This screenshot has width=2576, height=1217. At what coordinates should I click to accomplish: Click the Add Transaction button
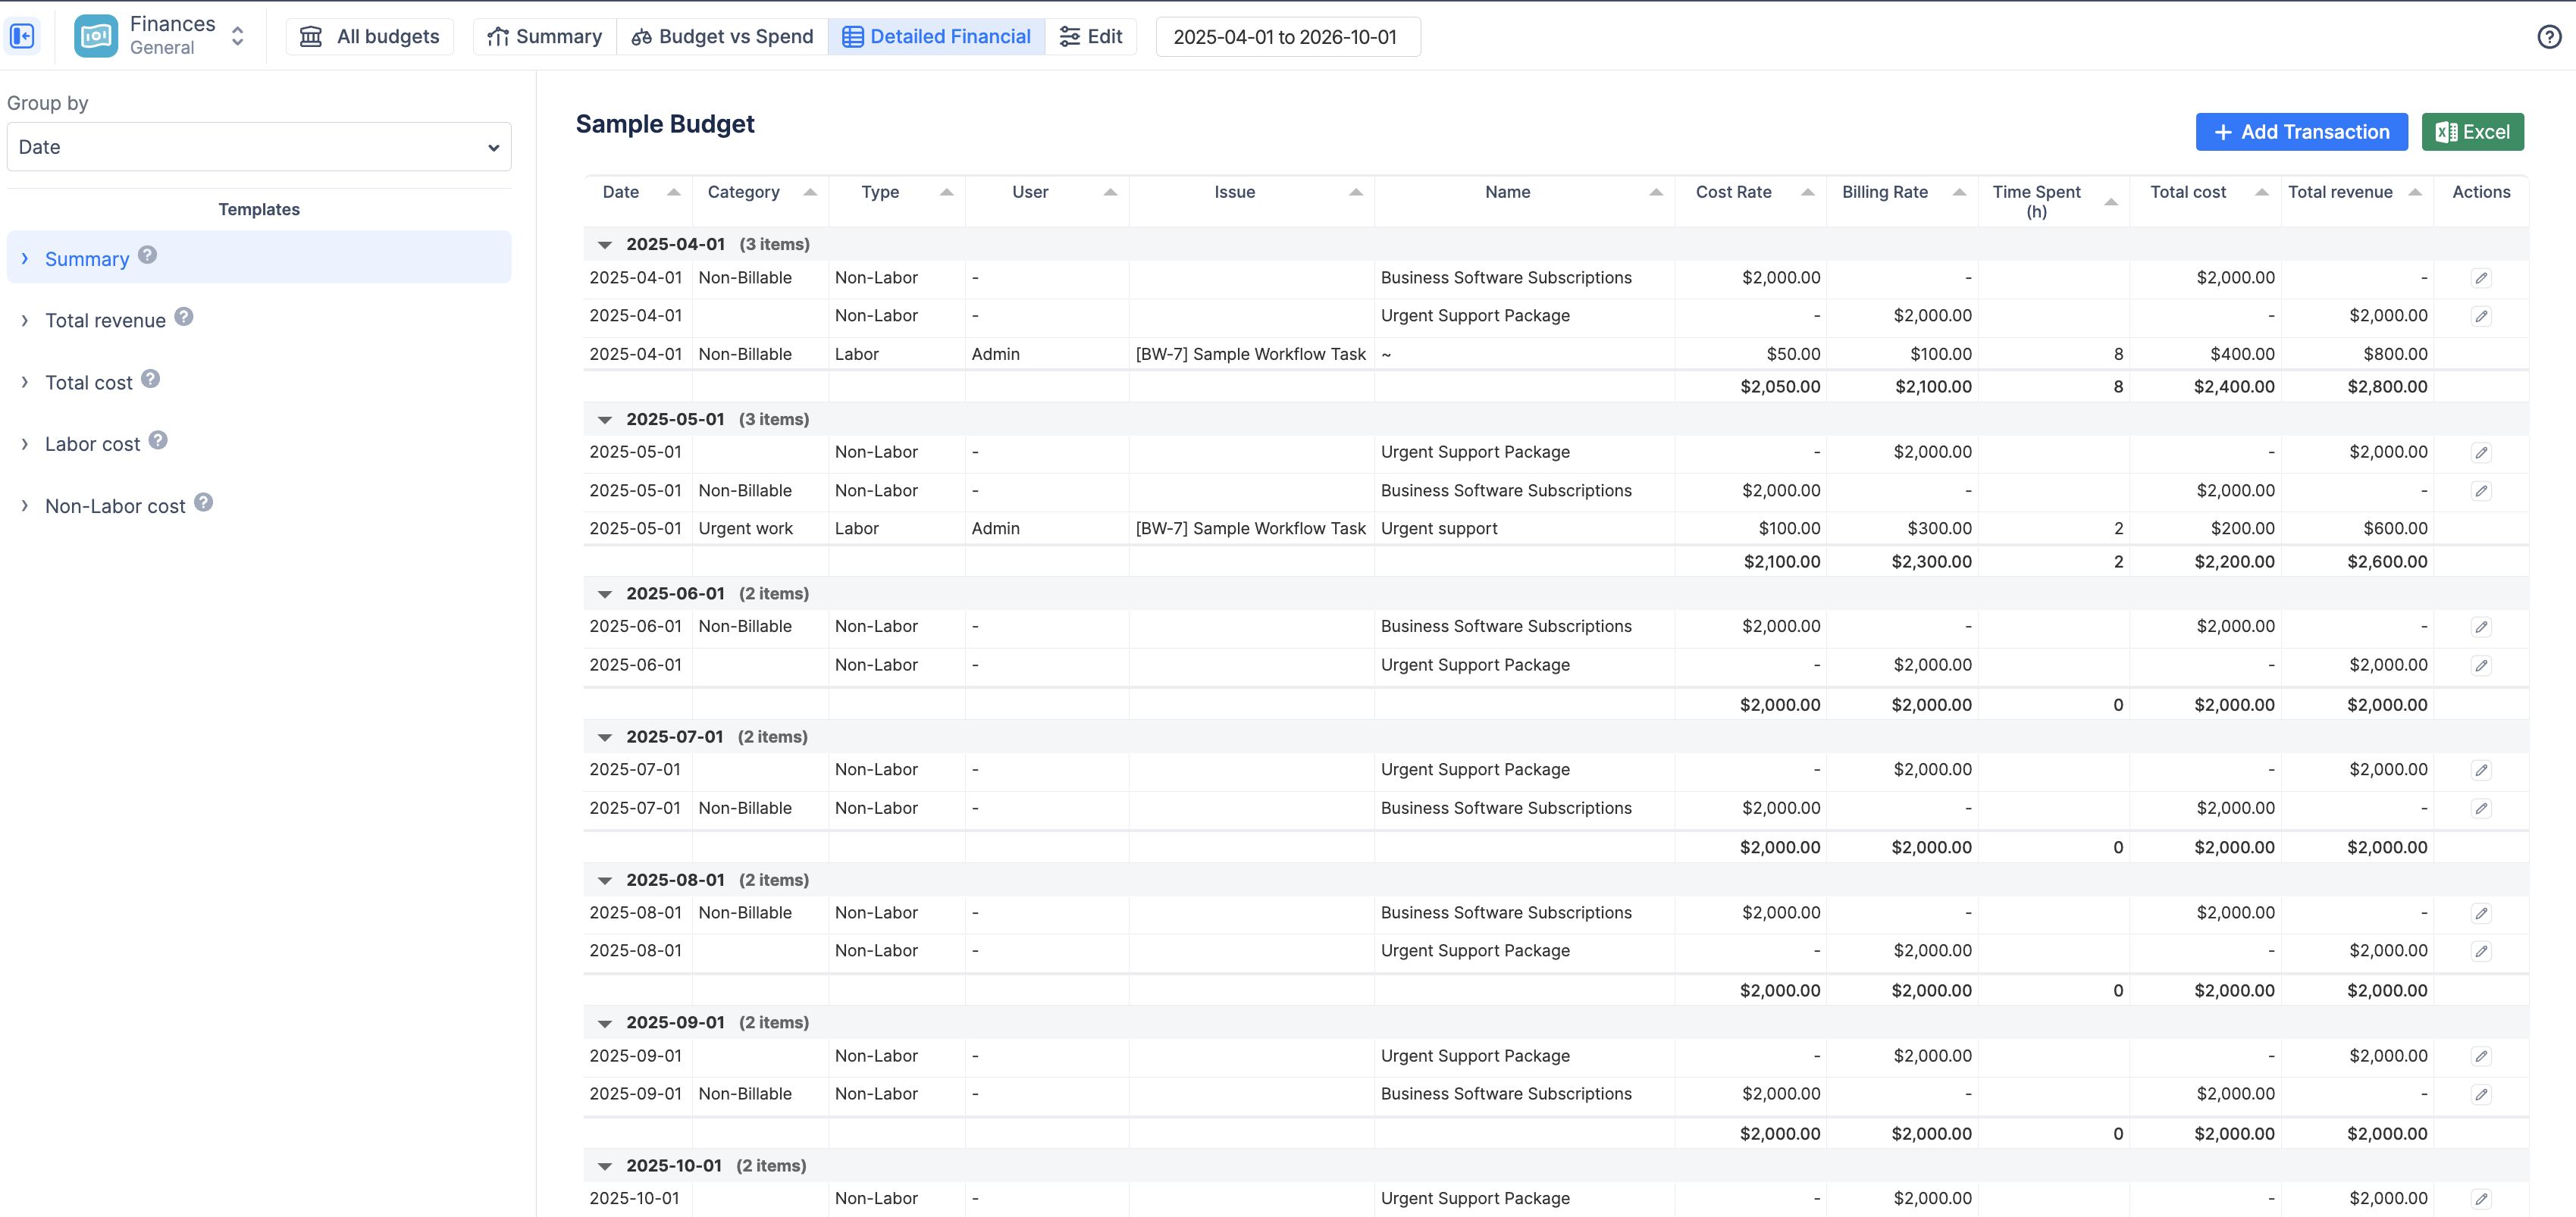click(x=2301, y=131)
